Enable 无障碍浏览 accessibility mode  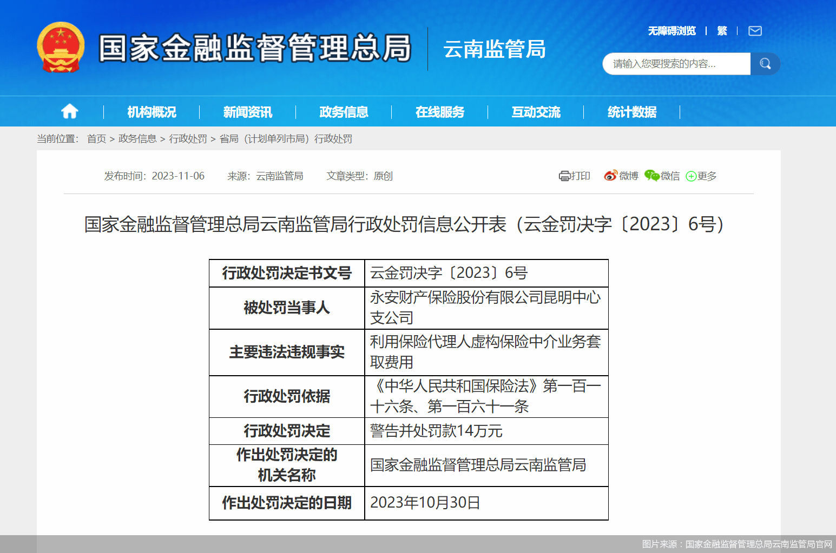[x=672, y=31]
